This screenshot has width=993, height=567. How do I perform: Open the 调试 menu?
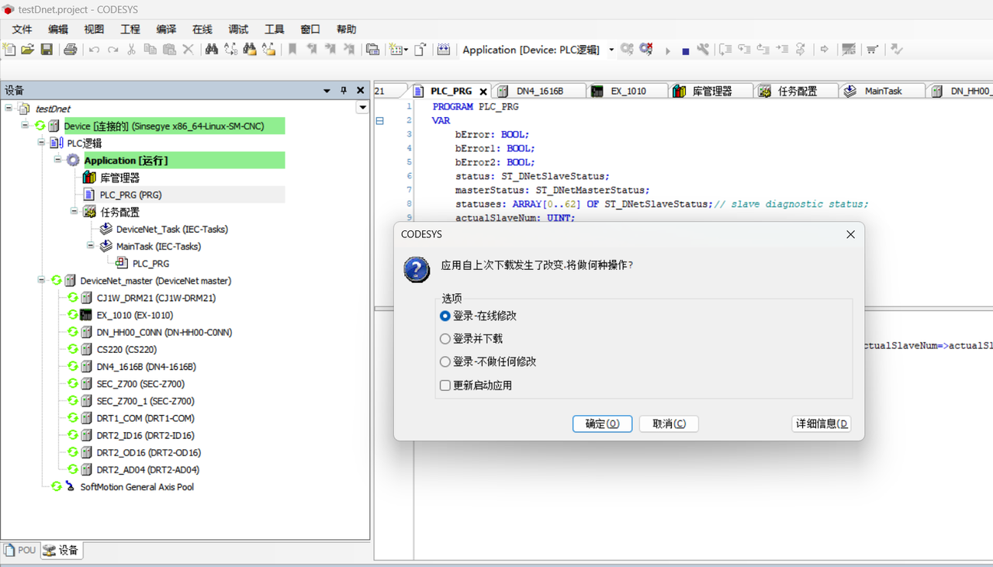(238, 29)
